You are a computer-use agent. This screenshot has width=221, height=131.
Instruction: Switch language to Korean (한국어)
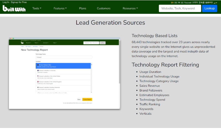(195, 2)
